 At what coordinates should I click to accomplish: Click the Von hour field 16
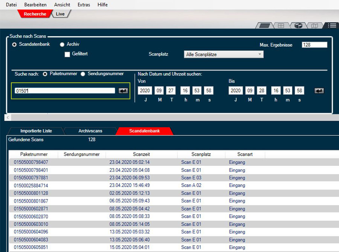(x=185, y=91)
